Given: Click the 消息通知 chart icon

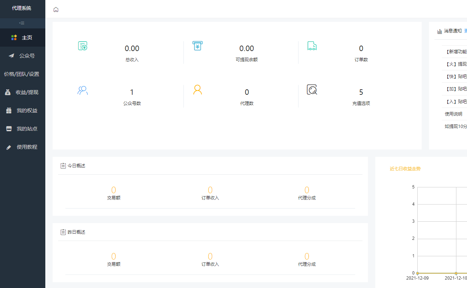Looking at the screenshot, I should pyautogui.click(x=439, y=31).
